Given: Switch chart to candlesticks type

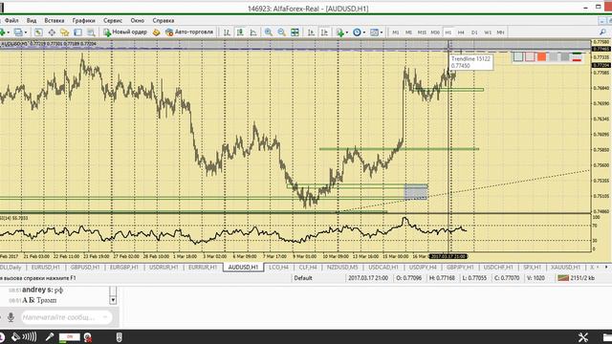Looking at the screenshot, I should [x=240, y=32].
